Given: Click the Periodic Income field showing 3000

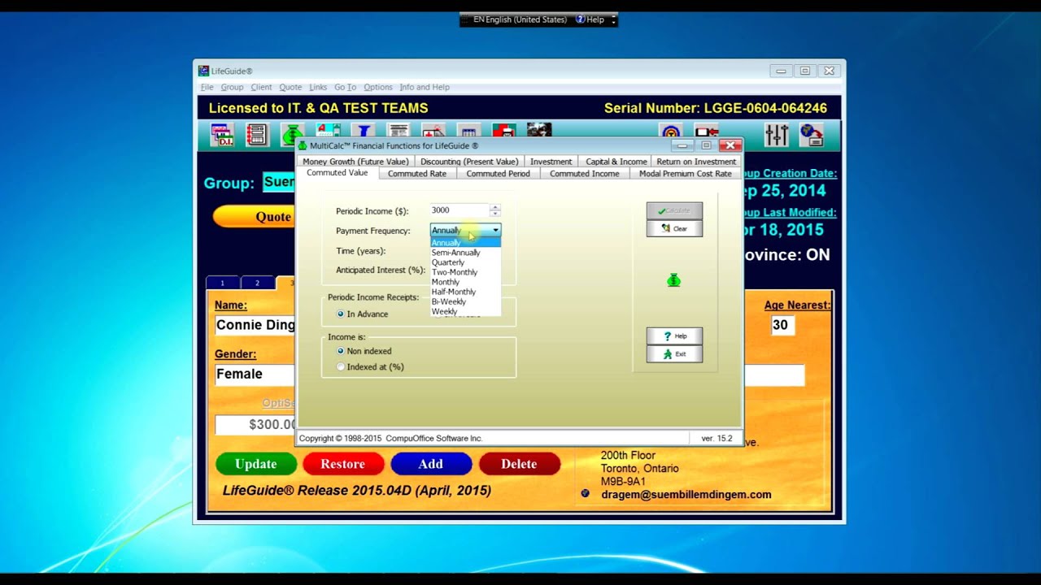Looking at the screenshot, I should click(460, 210).
